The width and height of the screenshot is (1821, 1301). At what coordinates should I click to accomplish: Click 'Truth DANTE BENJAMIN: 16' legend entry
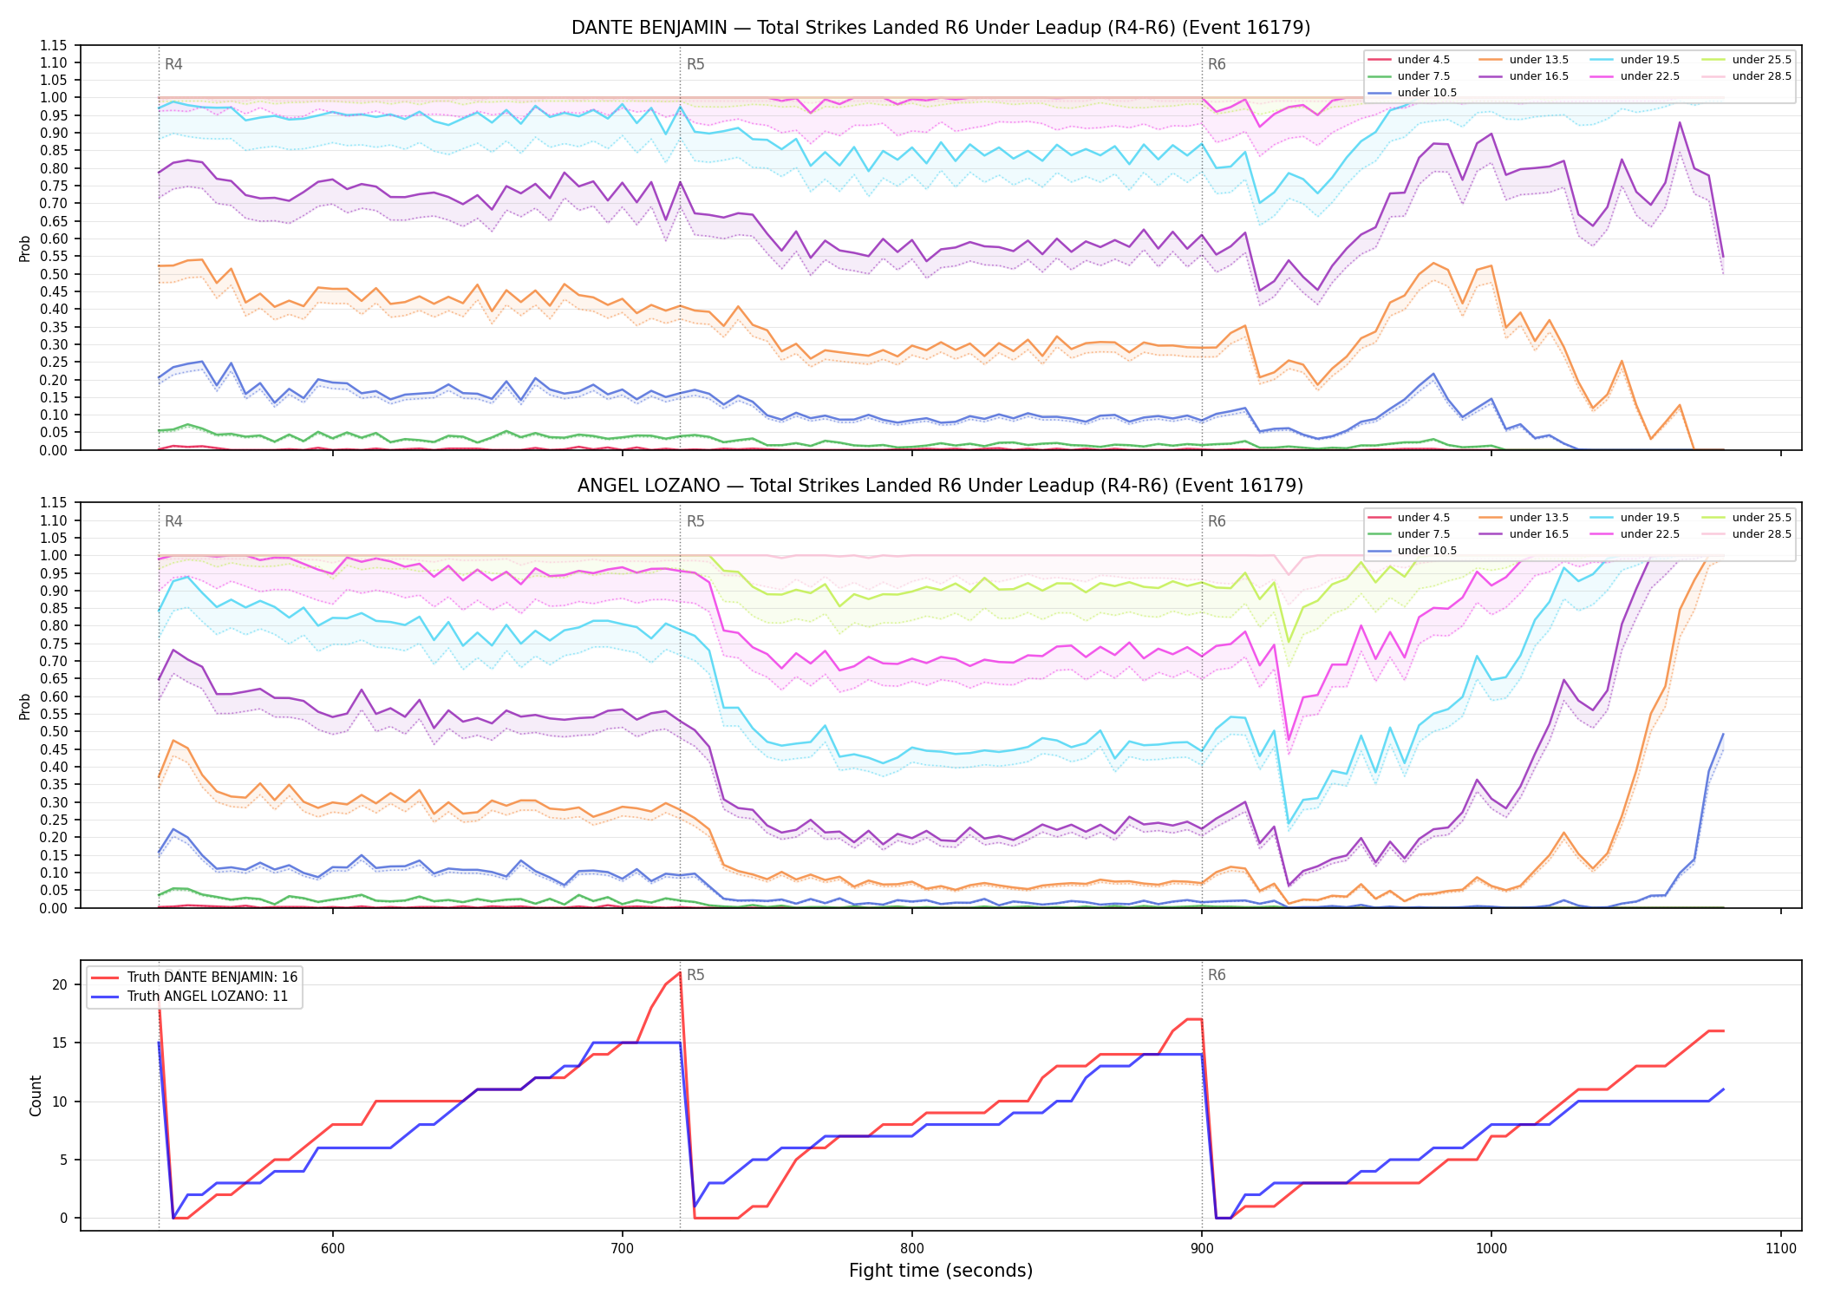pyautogui.click(x=194, y=977)
